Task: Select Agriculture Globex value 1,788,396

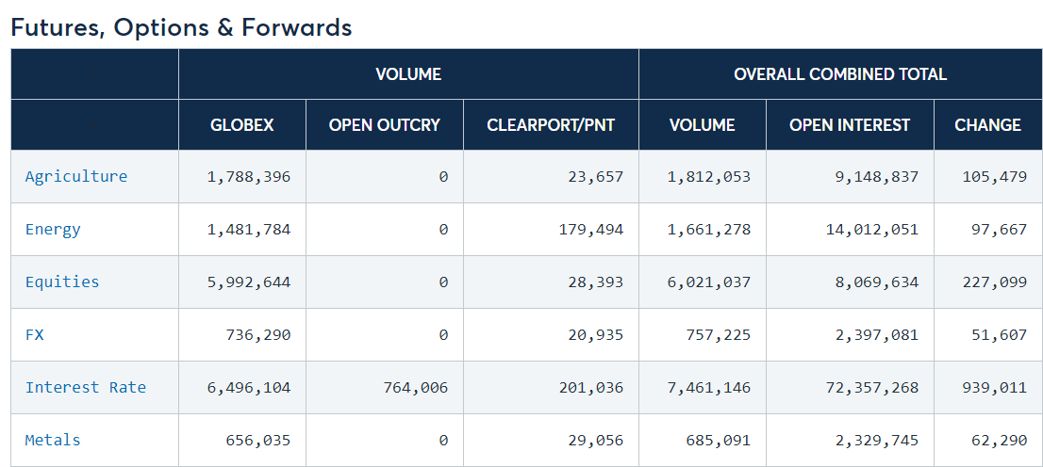Action: coord(249,177)
